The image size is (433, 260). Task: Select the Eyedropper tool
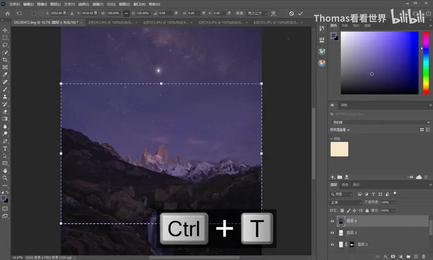[5, 75]
